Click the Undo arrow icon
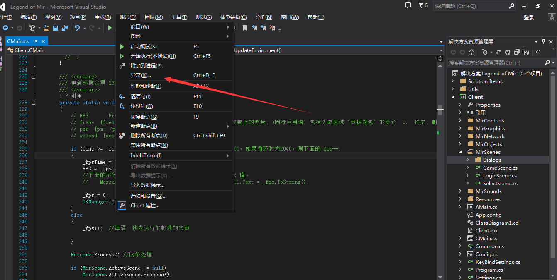 click(x=77, y=28)
